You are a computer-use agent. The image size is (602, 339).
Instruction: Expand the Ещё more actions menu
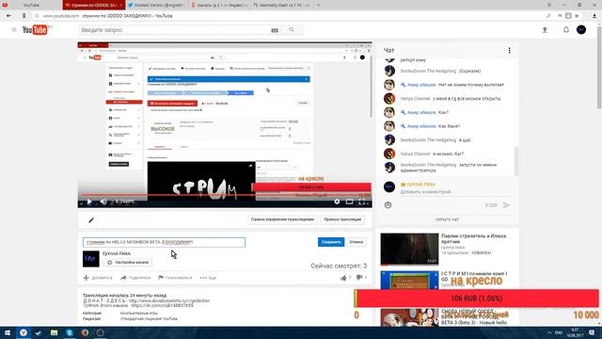point(208,278)
